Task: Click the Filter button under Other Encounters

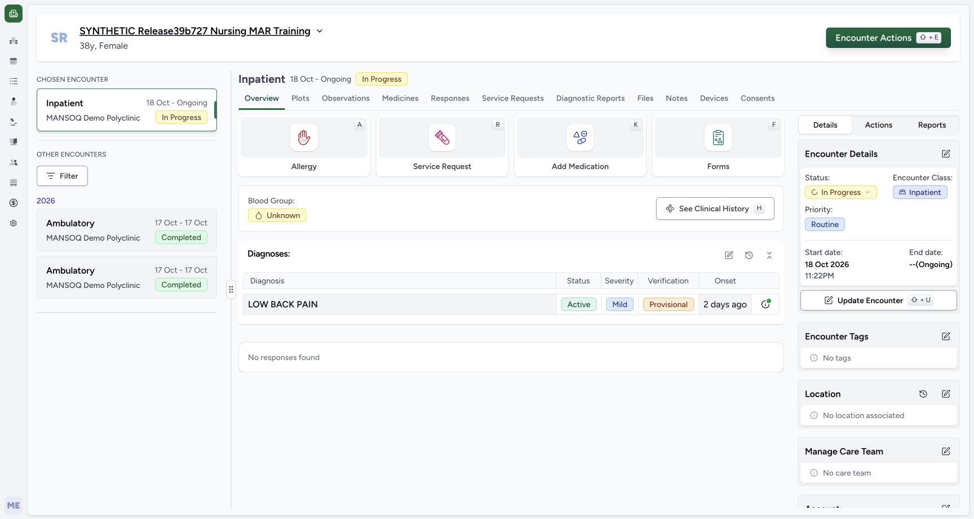Action: click(x=62, y=176)
